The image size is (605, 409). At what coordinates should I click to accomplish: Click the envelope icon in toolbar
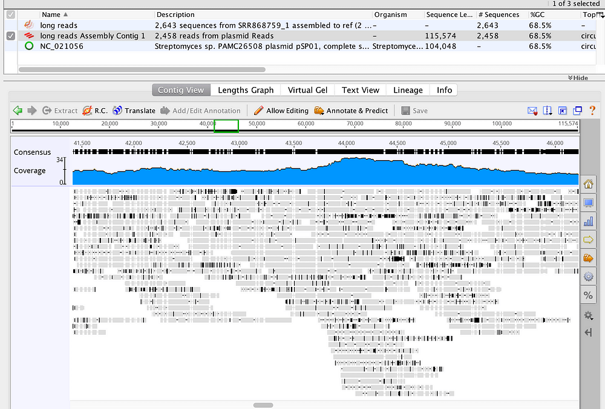coord(532,111)
